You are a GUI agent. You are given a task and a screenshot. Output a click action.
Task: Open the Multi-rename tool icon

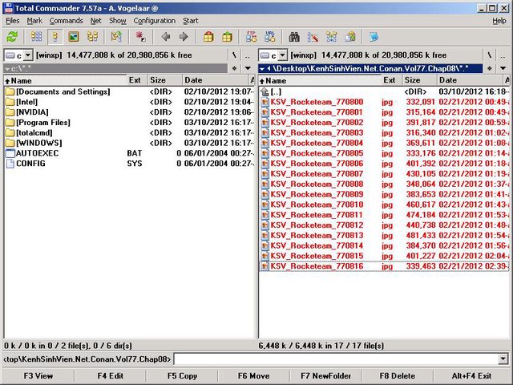click(313, 37)
